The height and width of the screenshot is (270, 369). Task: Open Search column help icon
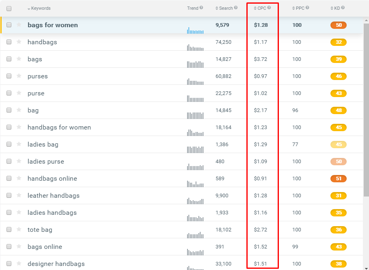pos(236,8)
